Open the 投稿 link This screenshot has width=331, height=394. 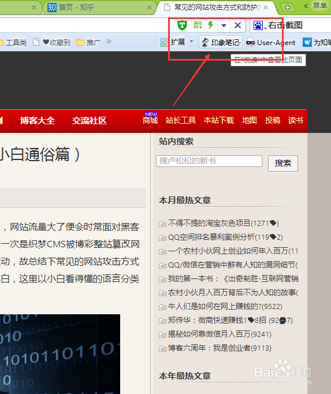(273, 121)
